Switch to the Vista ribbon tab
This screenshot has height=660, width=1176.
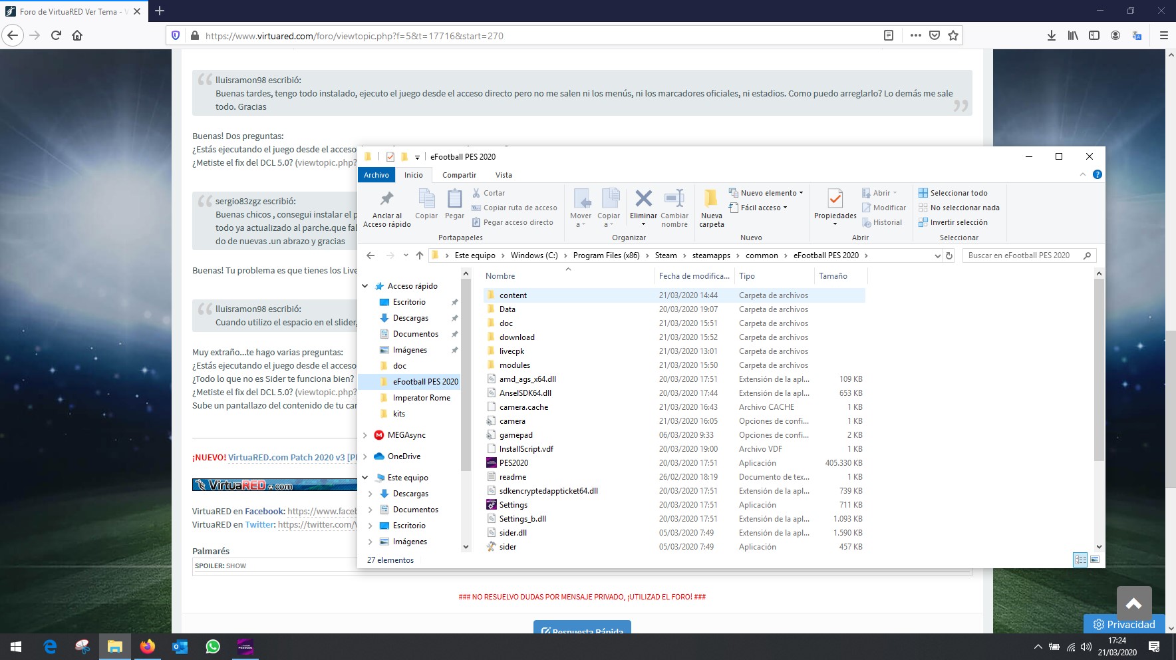[504, 175]
